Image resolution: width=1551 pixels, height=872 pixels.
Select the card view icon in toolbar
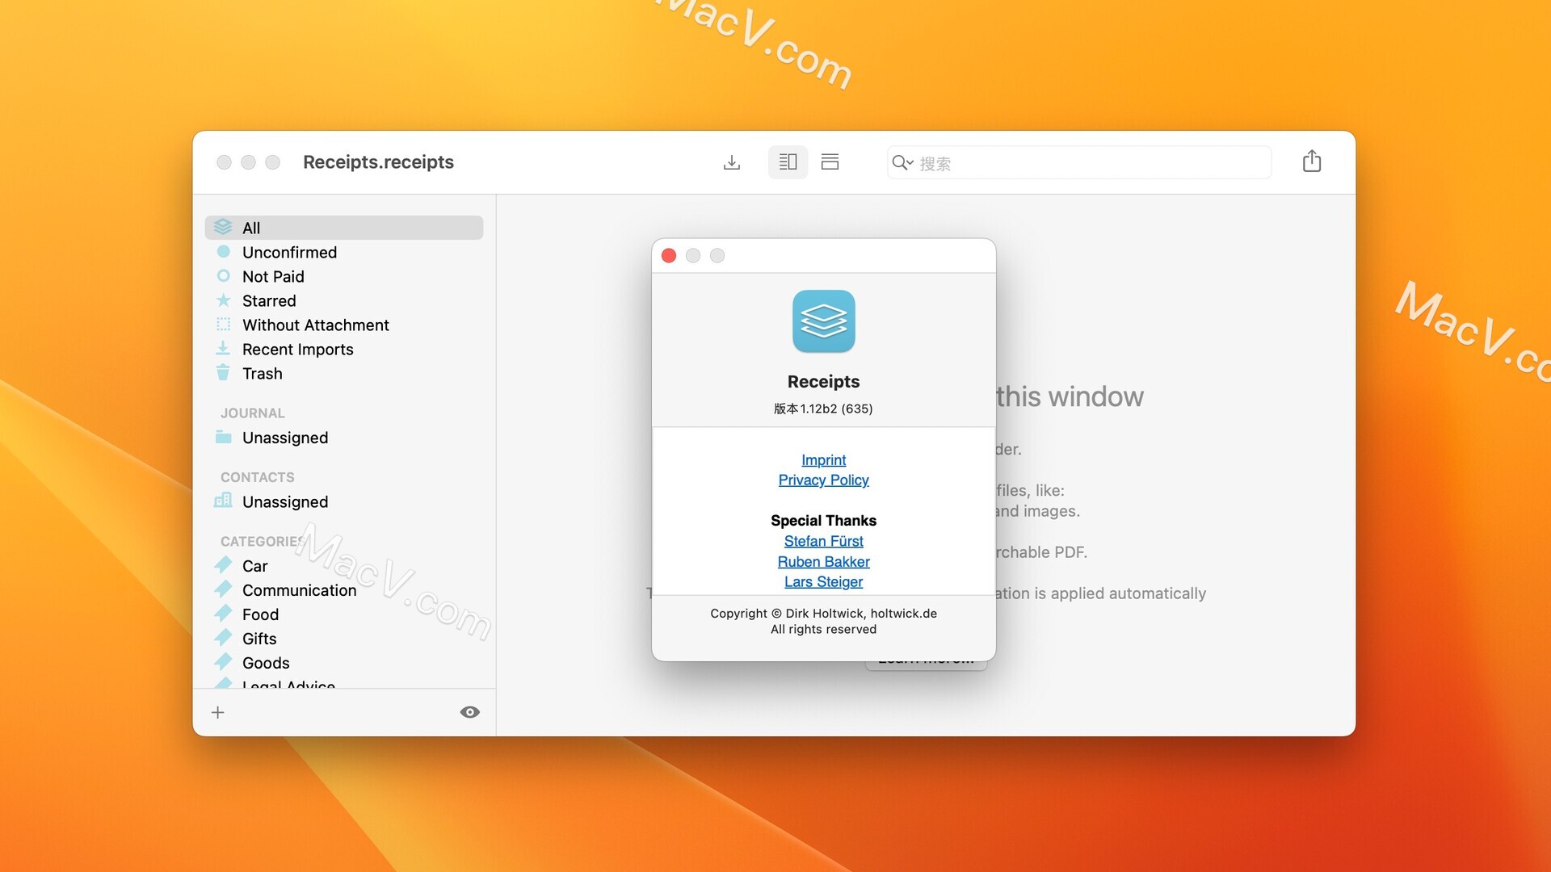(x=831, y=161)
